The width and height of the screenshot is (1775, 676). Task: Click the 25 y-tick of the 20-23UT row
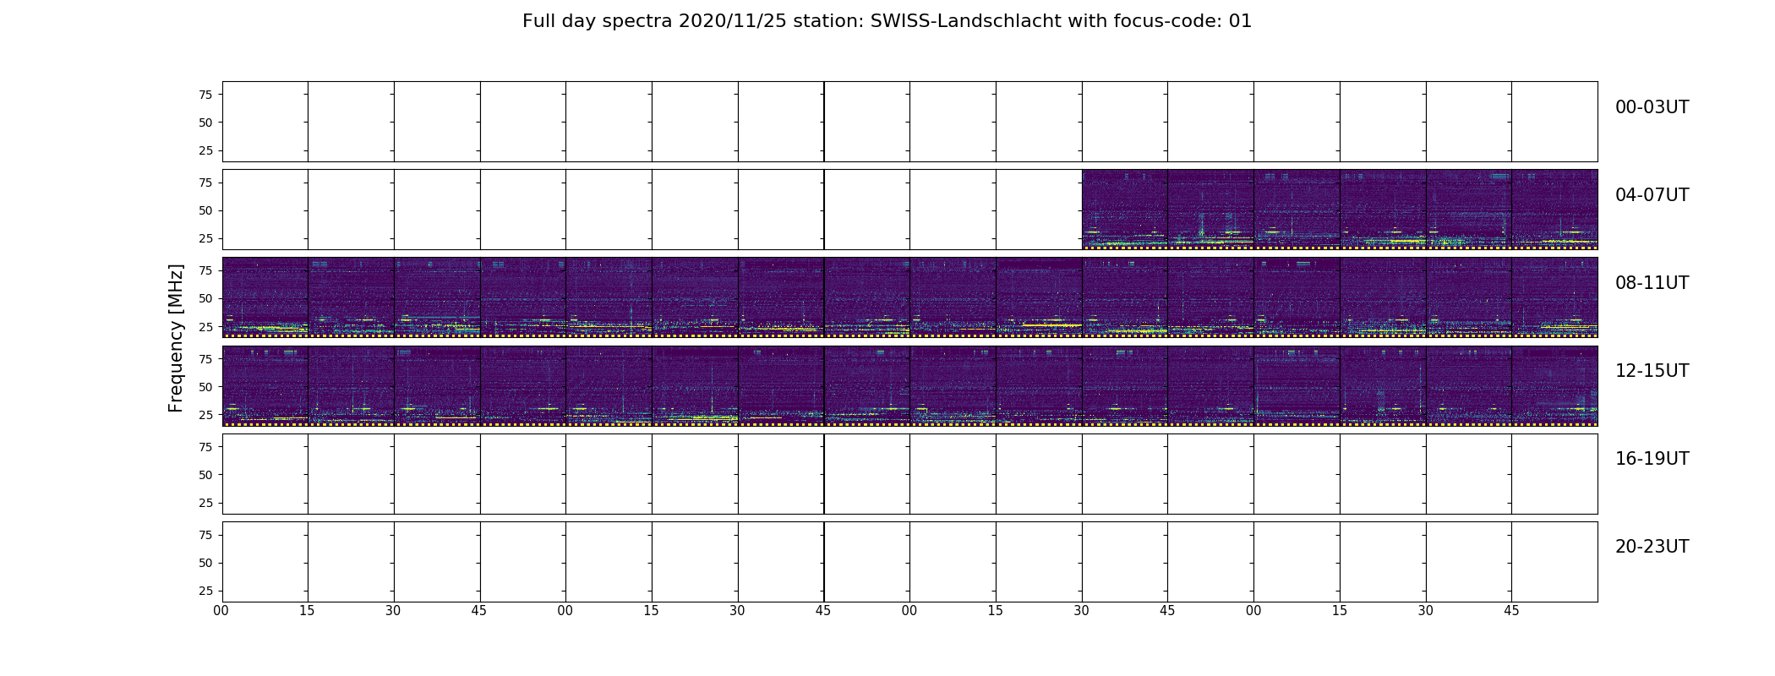pyautogui.click(x=205, y=591)
